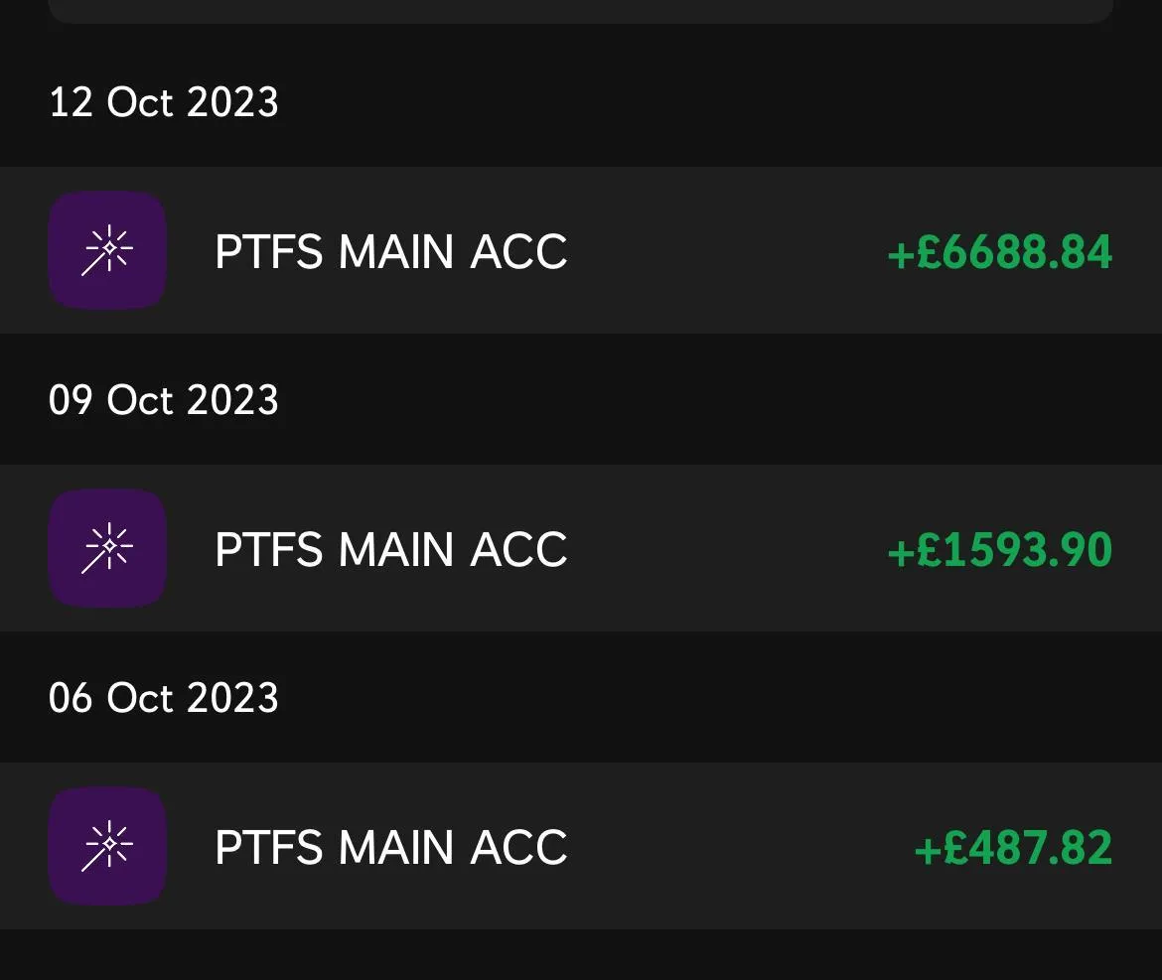The image size is (1162, 980).
Task: Tap the magic wand icon beside the £1593.90 payment
Action: (106, 548)
